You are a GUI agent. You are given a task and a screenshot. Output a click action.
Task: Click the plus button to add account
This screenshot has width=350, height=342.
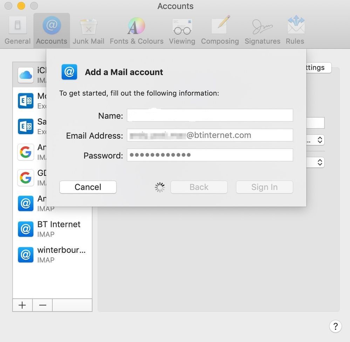(x=22, y=305)
